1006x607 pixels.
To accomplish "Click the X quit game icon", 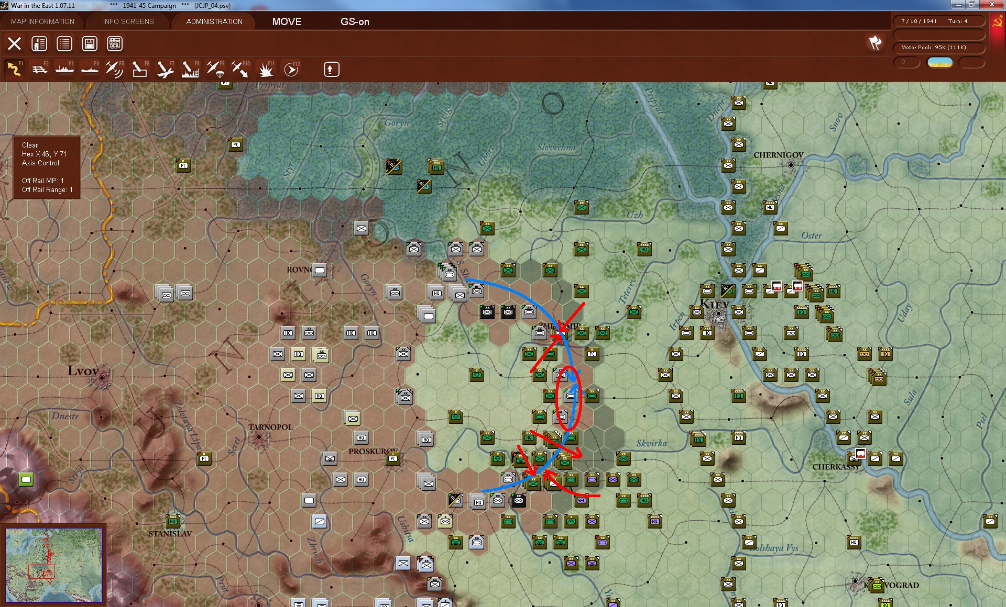I will tap(15, 43).
